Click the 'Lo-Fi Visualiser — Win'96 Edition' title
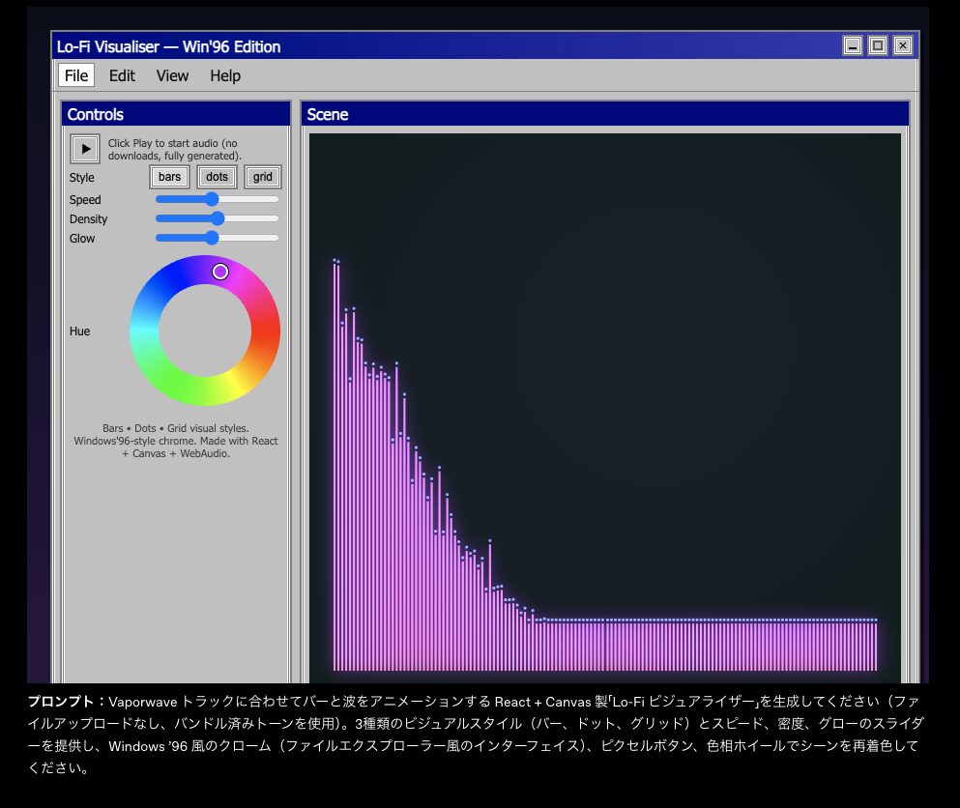 pos(168,47)
